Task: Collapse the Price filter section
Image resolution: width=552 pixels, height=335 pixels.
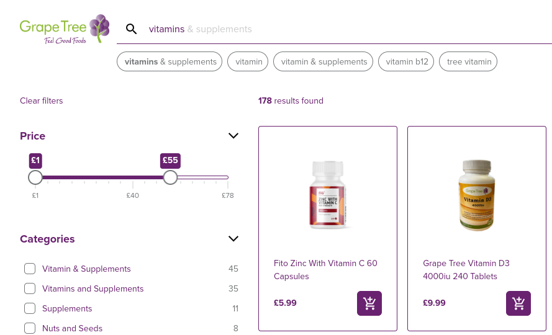Action: tap(233, 136)
